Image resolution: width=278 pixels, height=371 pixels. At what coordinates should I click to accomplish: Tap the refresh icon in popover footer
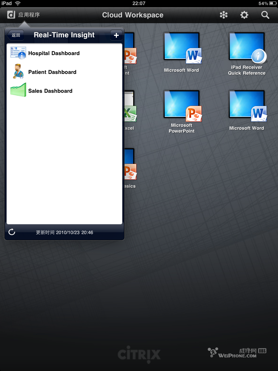[x=12, y=232]
